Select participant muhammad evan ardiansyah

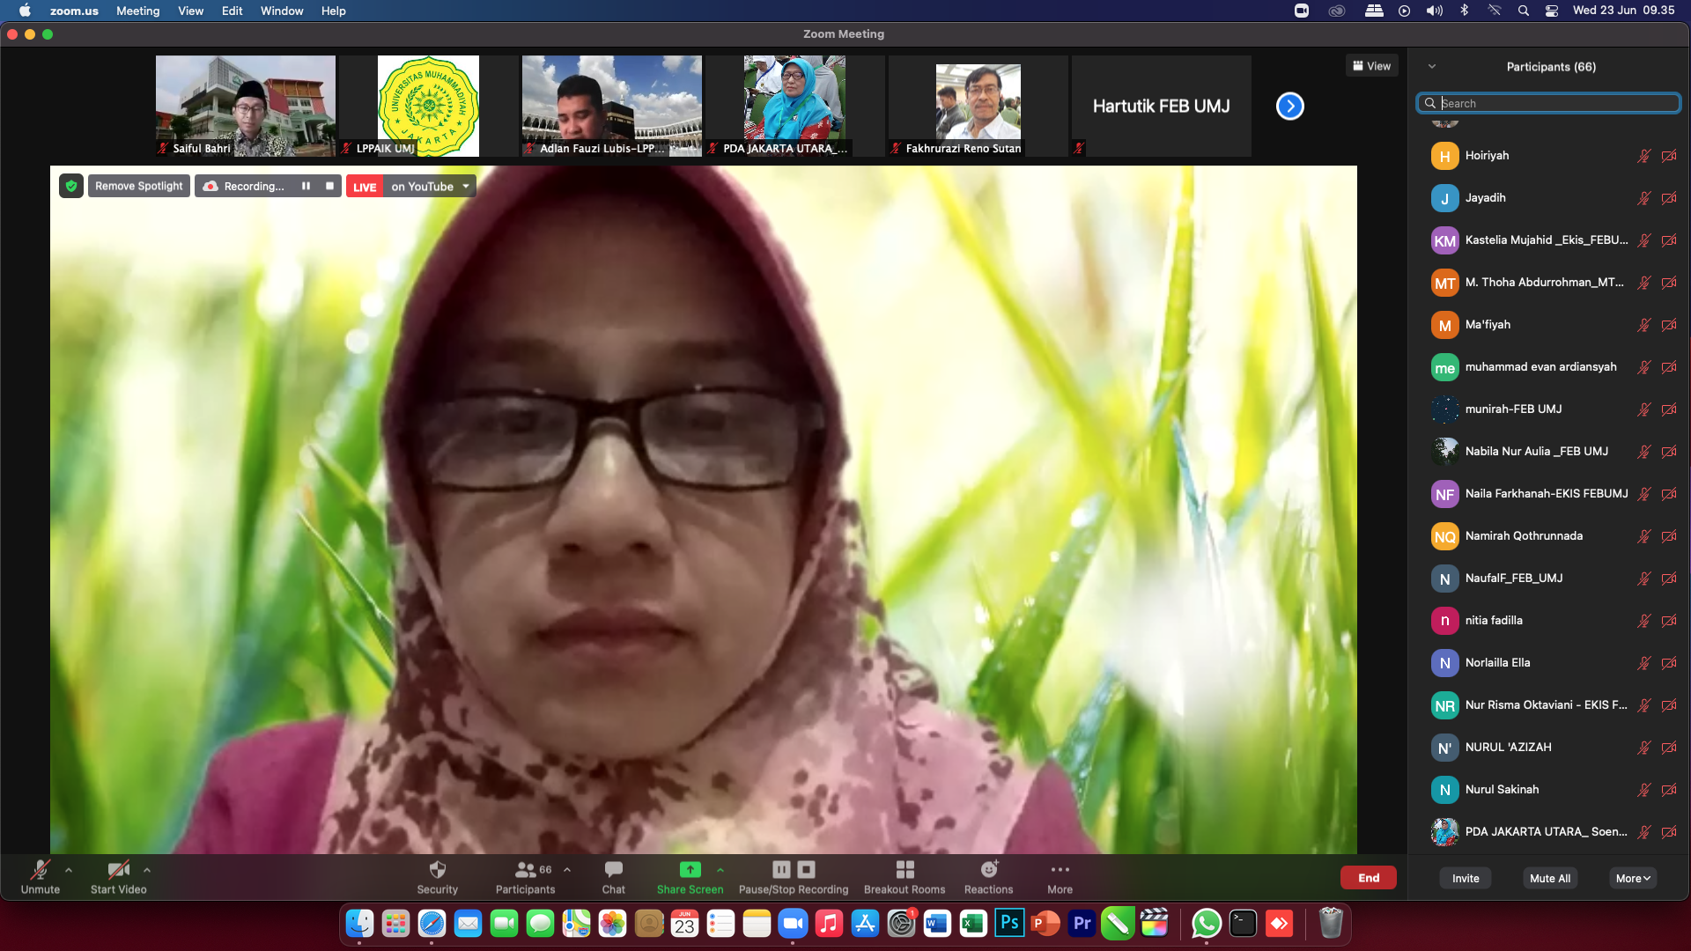(1548, 367)
